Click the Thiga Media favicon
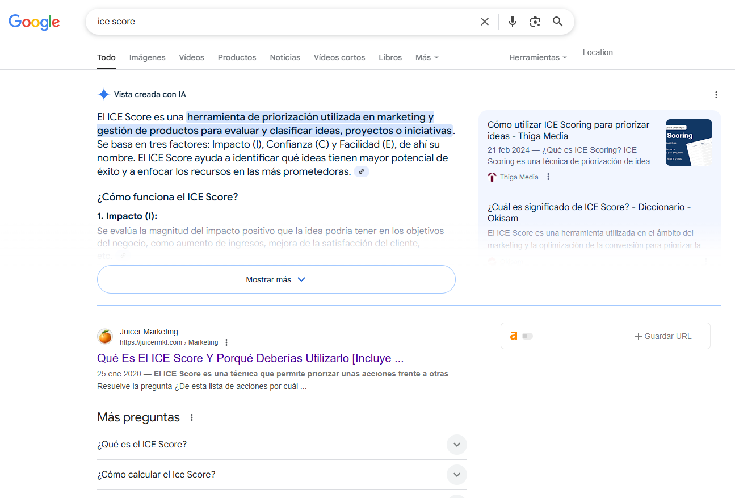This screenshot has width=735, height=498. [492, 177]
